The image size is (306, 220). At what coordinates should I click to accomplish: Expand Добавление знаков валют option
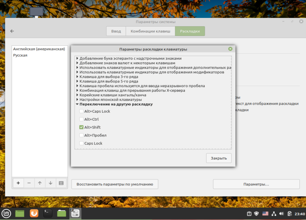click(77, 63)
